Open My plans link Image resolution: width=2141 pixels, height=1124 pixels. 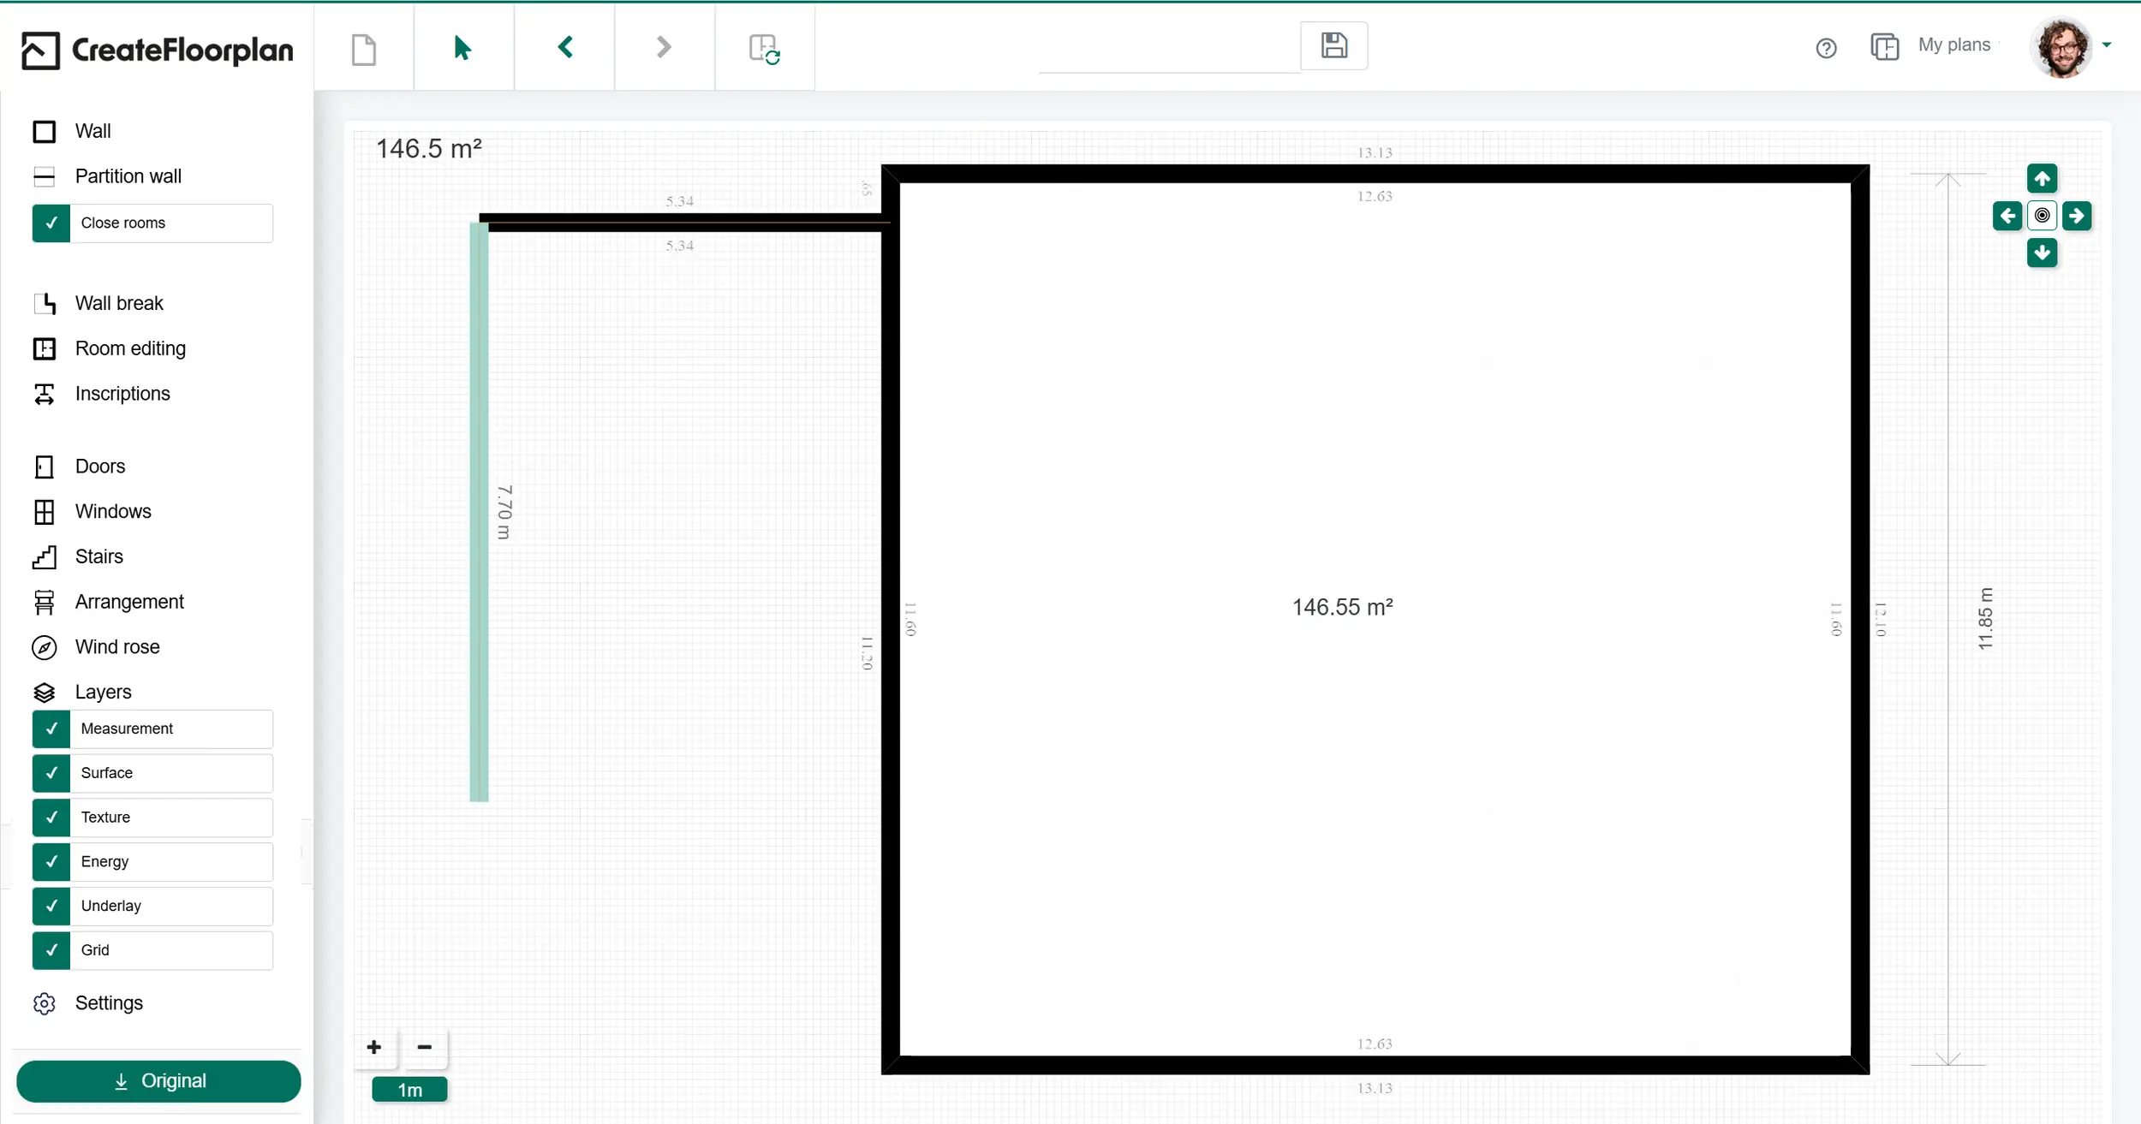pyautogui.click(x=1953, y=45)
